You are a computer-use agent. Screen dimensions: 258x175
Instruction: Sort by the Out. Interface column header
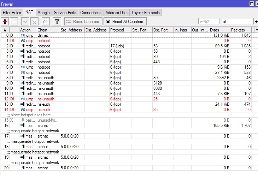pos(200,30)
